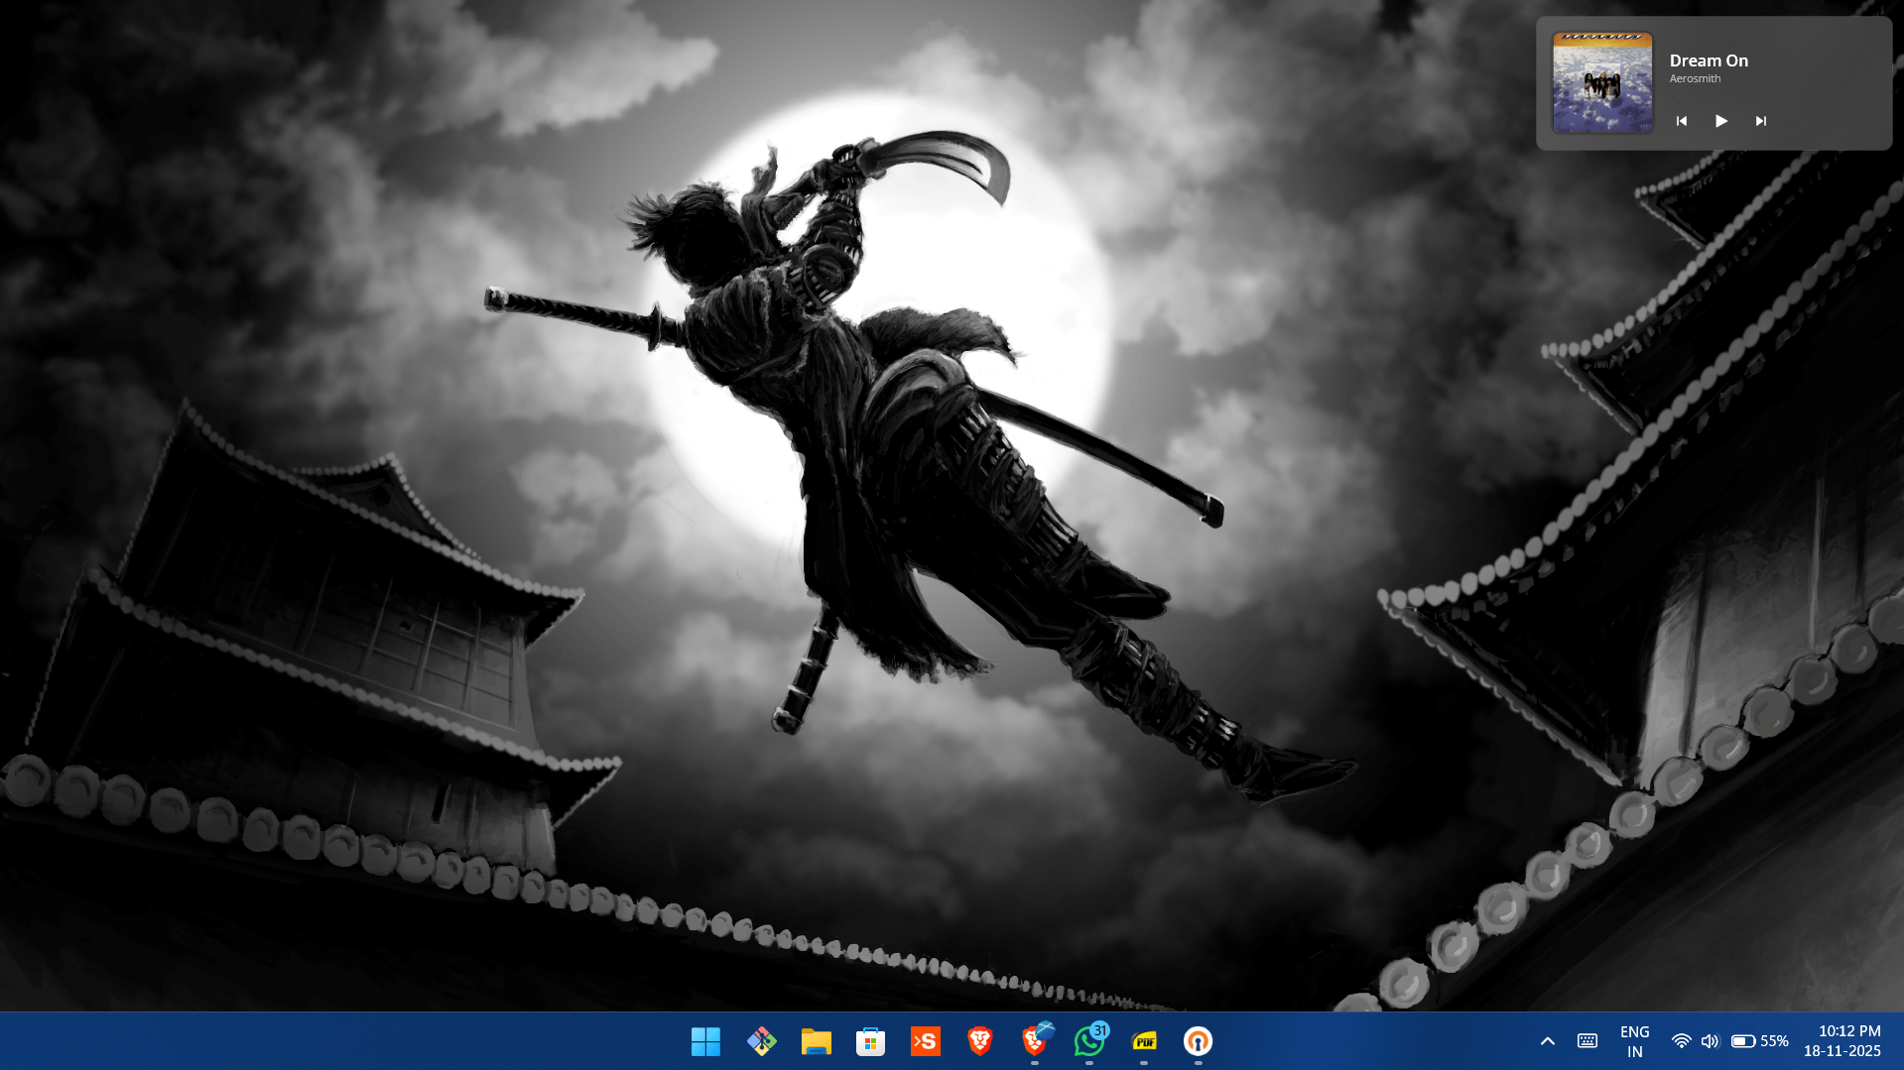Open the Wi-Fi network quick settings
This screenshot has height=1070, width=1904.
coord(1681,1041)
